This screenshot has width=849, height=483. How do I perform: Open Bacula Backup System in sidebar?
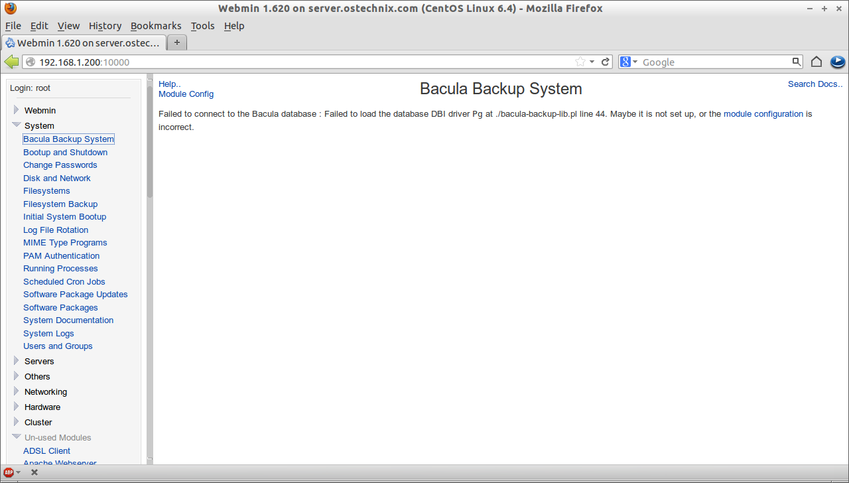pos(69,139)
